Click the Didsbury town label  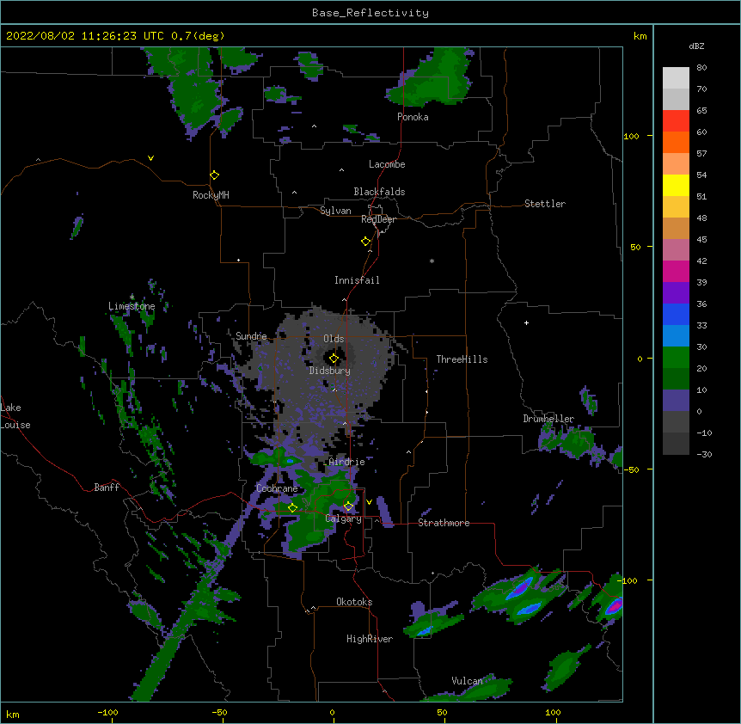tap(329, 371)
